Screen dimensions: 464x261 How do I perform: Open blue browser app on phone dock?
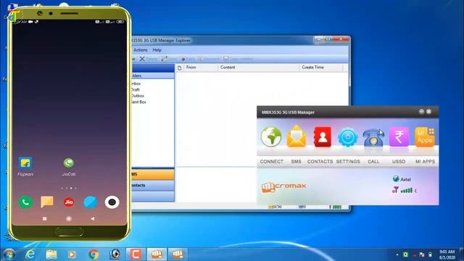tap(90, 202)
